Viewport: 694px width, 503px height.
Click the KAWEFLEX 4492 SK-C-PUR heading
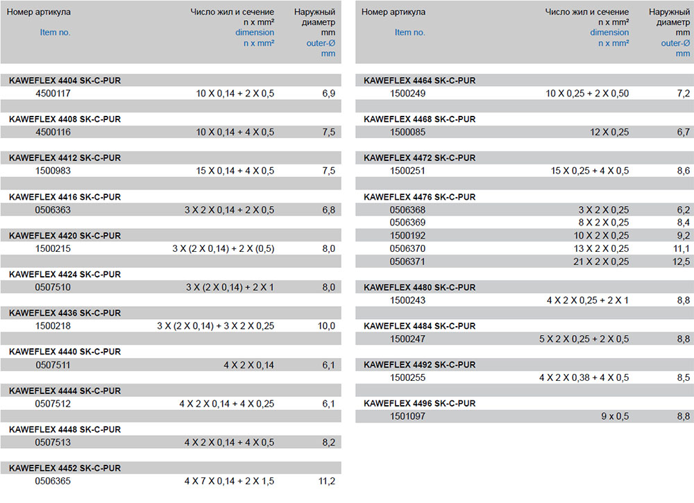click(x=420, y=364)
